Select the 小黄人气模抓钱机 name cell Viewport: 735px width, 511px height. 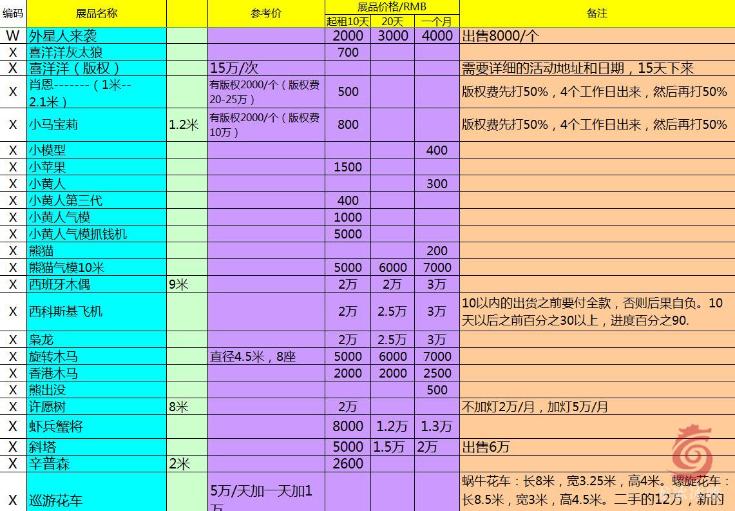click(97, 234)
